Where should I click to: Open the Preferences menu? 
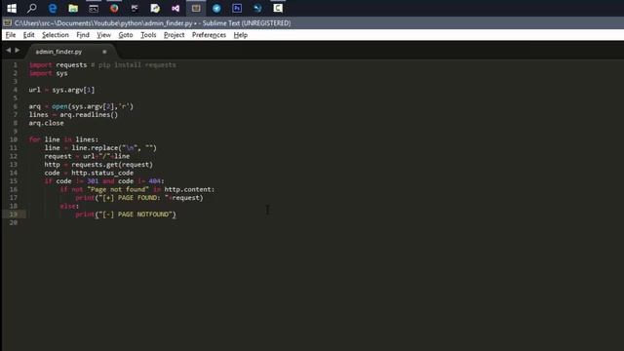pyautogui.click(x=209, y=35)
